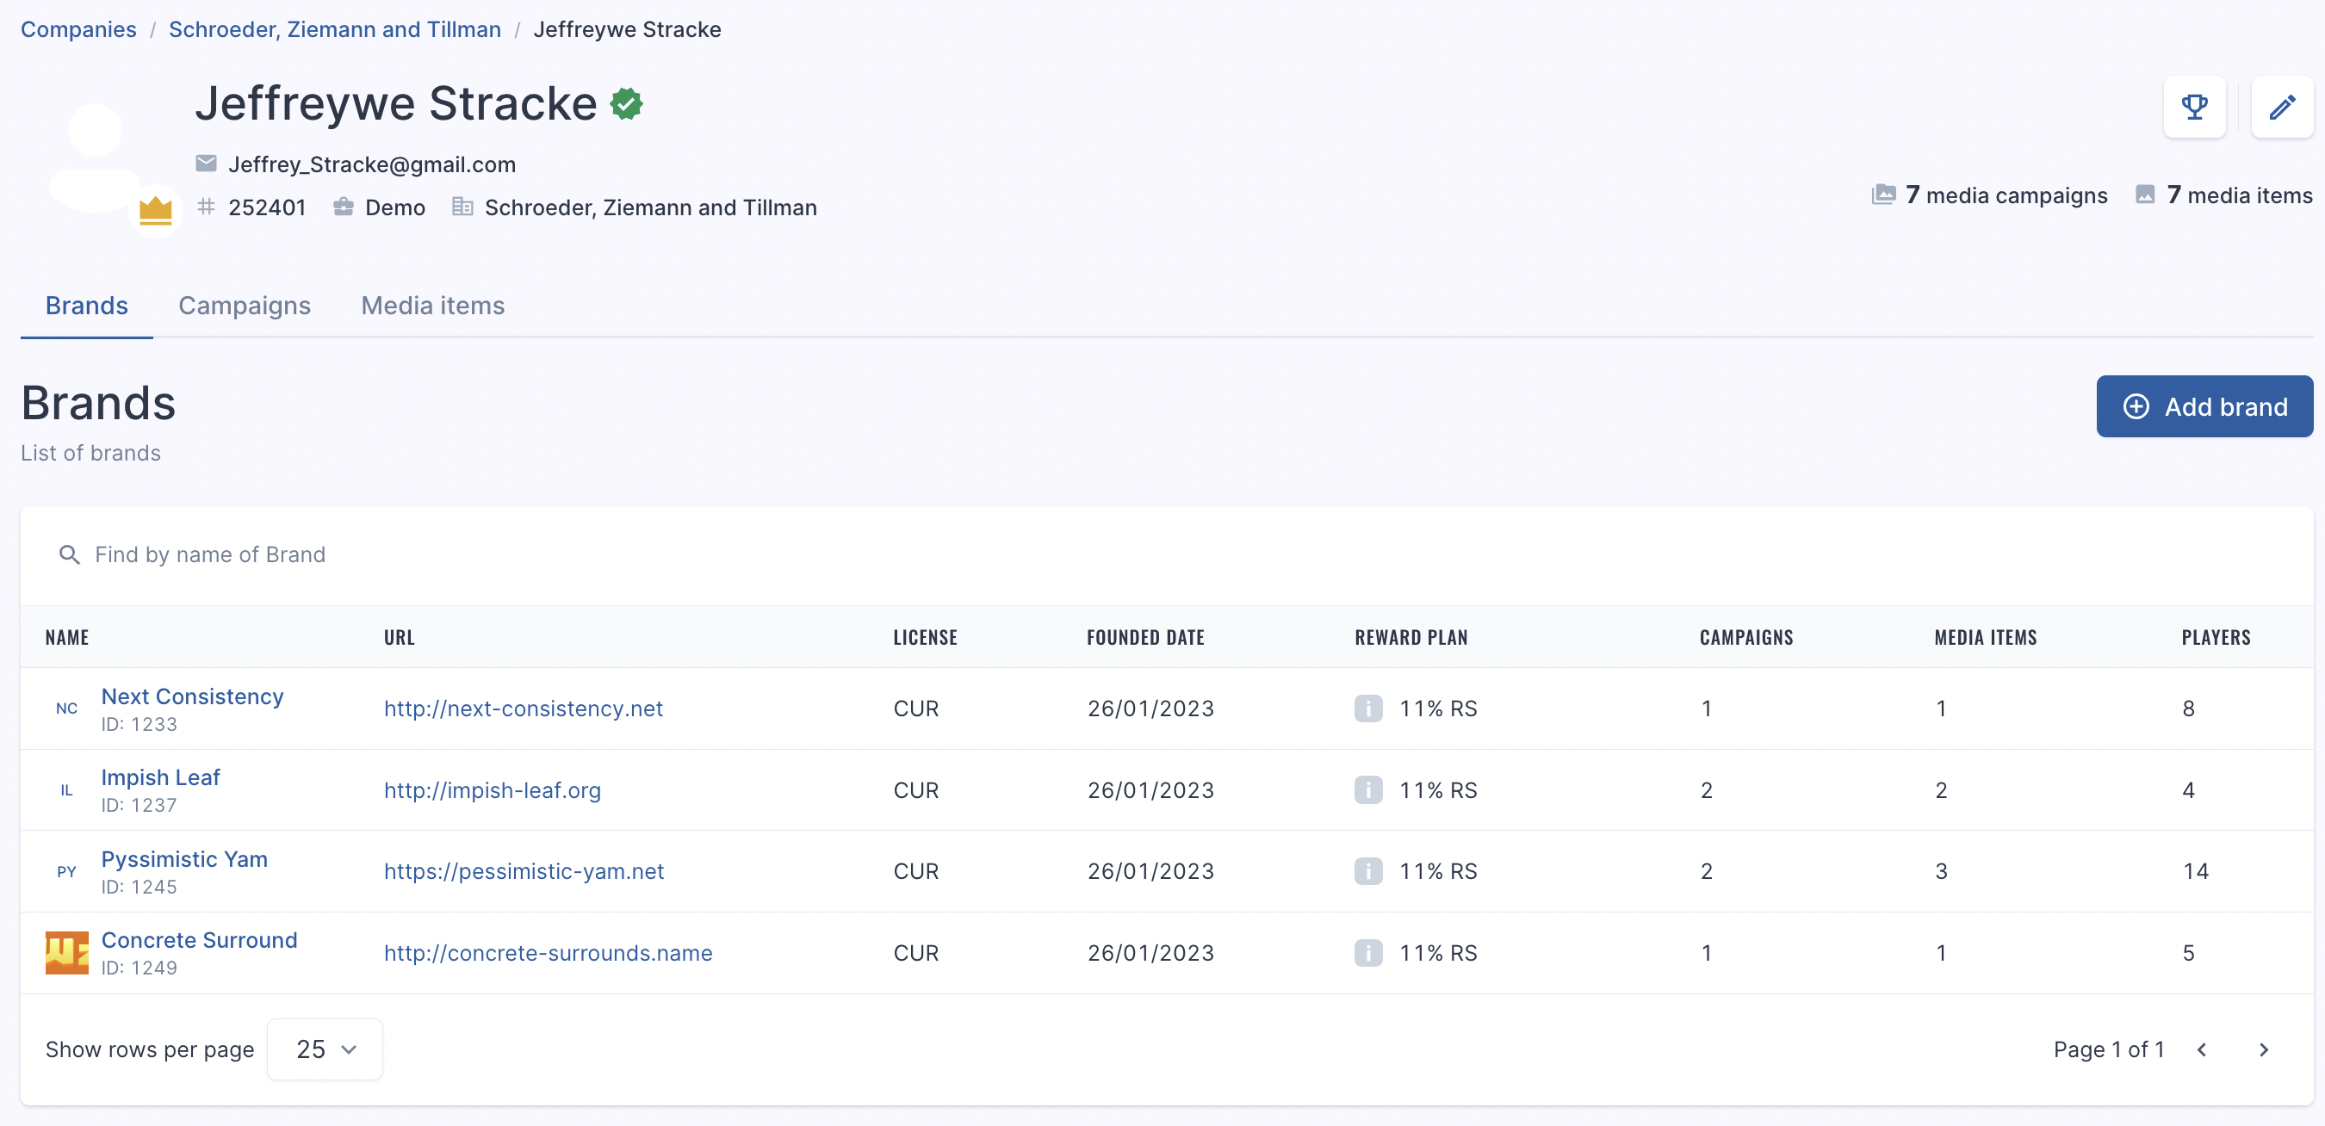The height and width of the screenshot is (1126, 2325).
Task: Visit http://next-consistency.net link
Action: pos(524,708)
